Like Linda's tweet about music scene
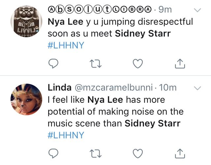The width and height of the screenshot is (211, 165). tap(138, 153)
